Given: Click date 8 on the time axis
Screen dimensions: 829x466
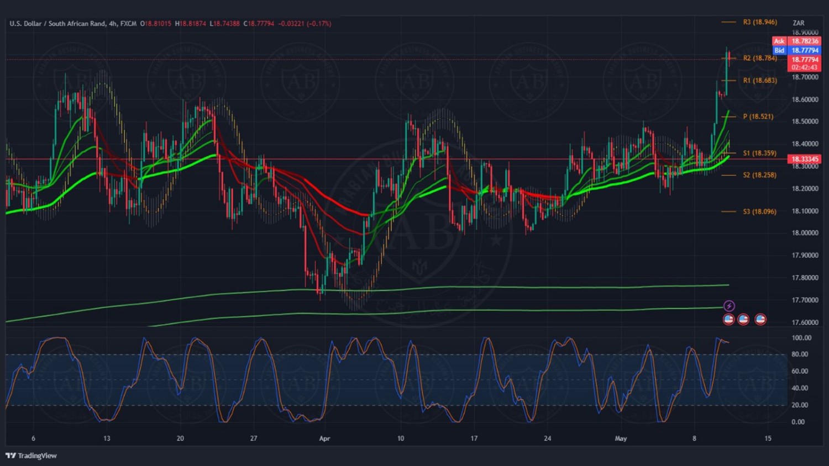Looking at the screenshot, I should coord(694,438).
